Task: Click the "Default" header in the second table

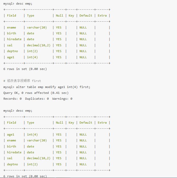Action: click(x=86, y=123)
